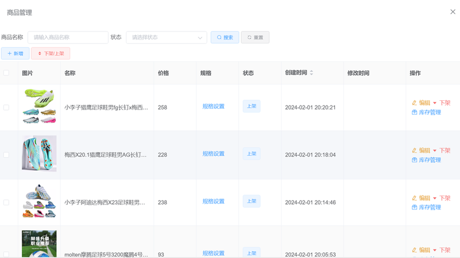Click 规格设置 link for first product
Screen dimensions: 460x258
coord(213,107)
